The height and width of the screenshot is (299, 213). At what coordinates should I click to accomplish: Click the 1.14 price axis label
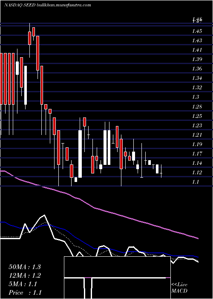click(197, 163)
